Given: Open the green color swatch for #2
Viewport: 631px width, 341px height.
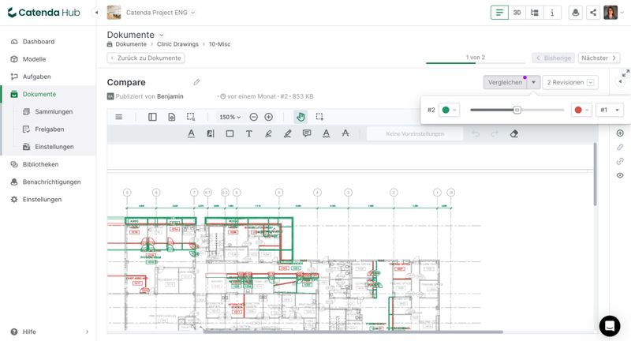Looking at the screenshot, I should [x=450, y=110].
